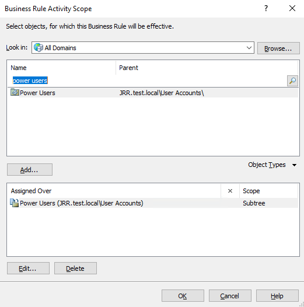The image size is (304, 307).
Task: Click the Power Users OU icon in results
Action: click(x=15, y=92)
